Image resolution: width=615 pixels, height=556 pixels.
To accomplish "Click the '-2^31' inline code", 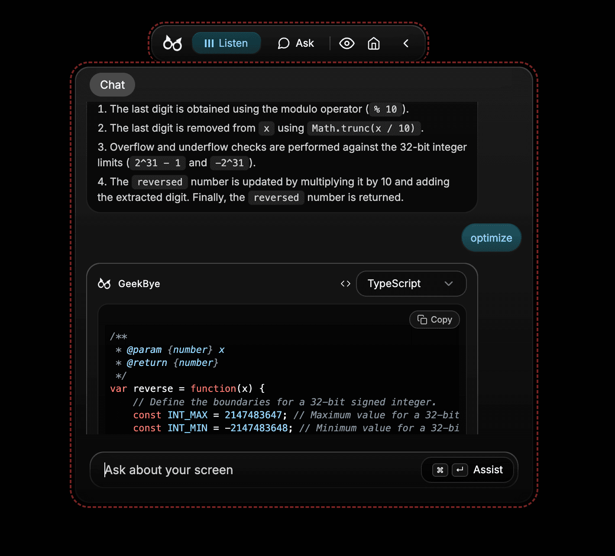I will click(x=230, y=163).
